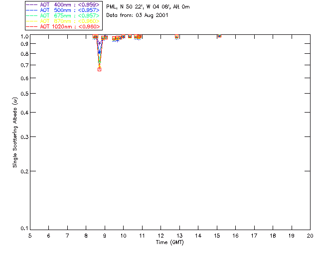Click the y-axis tick label 0.9
Image resolution: width=319 pixels, height=255 pixels.
[24, 44]
